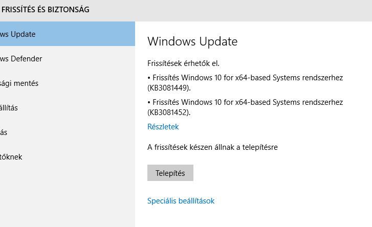372x227 pixels.
Task: Click the Részletek link
Action: [x=163, y=127]
